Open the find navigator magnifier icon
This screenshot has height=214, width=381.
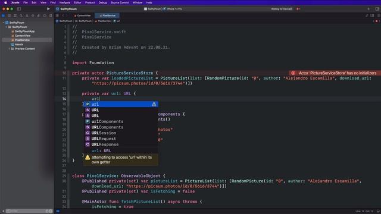pyautogui.click(x=21, y=15)
